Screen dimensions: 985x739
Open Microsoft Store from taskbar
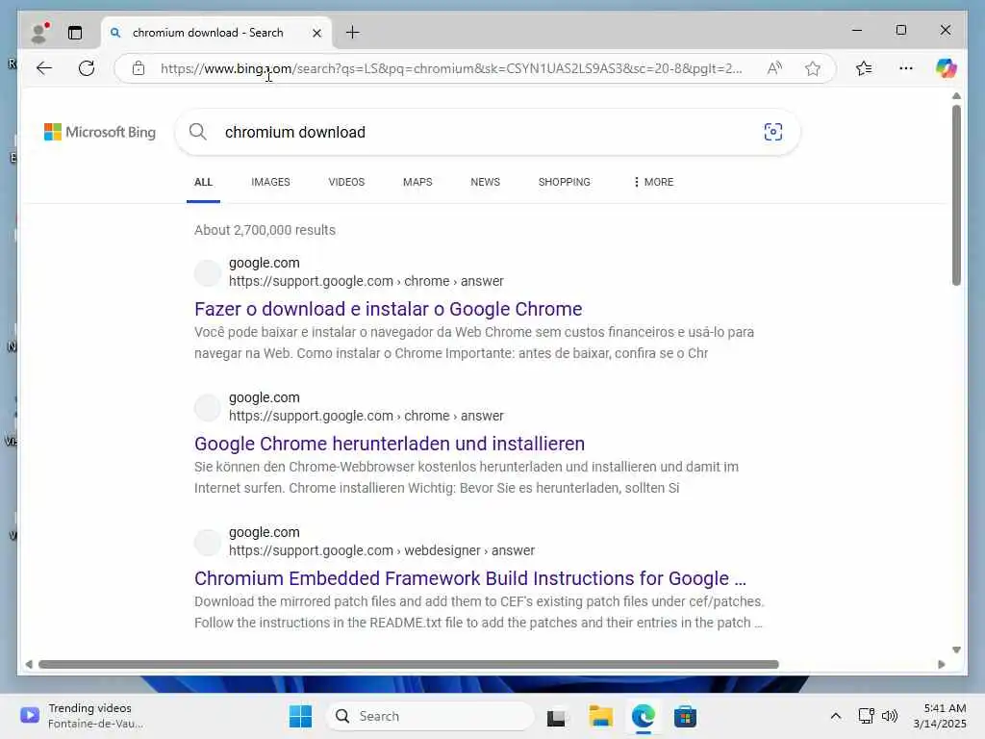[685, 716]
